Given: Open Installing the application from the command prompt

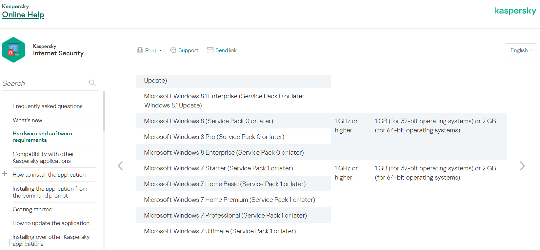Looking at the screenshot, I should 50,192.
